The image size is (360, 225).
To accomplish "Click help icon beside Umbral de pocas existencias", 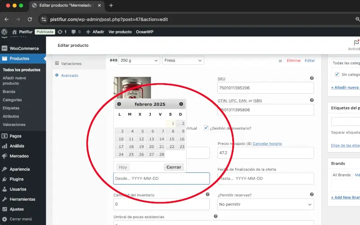I will pyautogui.click(x=216, y=216).
